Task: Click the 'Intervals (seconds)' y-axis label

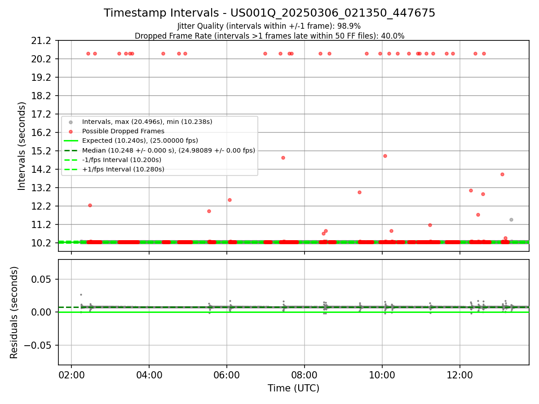Action: (22, 146)
